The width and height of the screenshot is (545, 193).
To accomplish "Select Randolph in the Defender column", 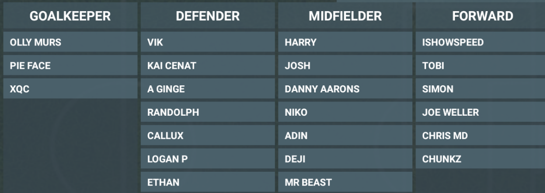I will 208,112.
